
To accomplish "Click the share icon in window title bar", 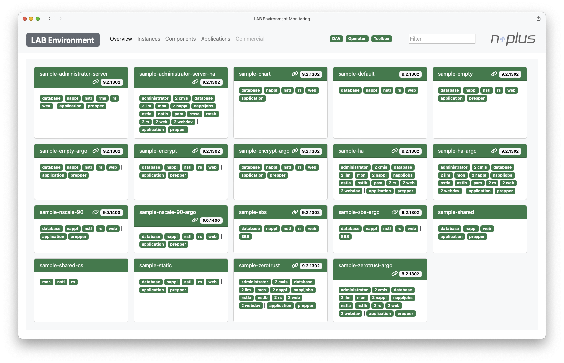I will click(538, 19).
